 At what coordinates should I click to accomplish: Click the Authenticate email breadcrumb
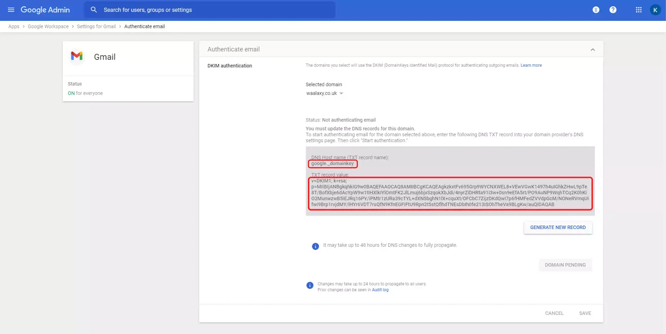click(x=145, y=26)
